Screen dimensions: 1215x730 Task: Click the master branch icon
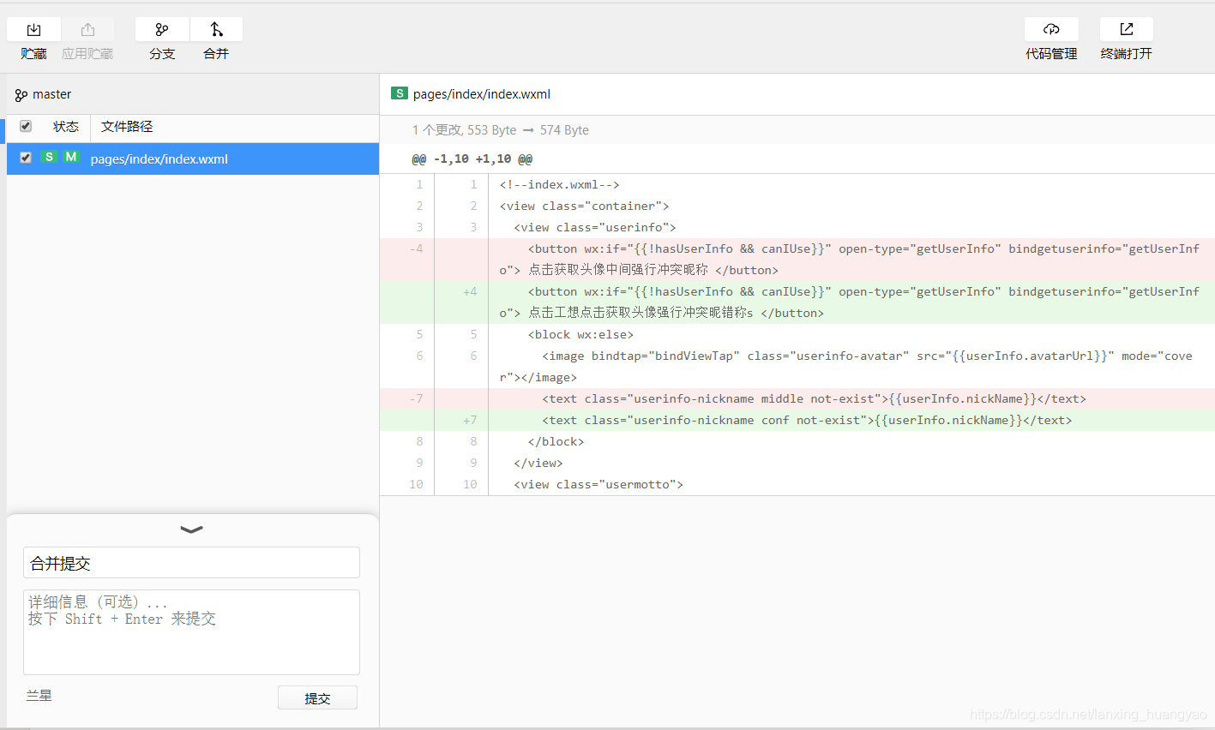pos(21,95)
